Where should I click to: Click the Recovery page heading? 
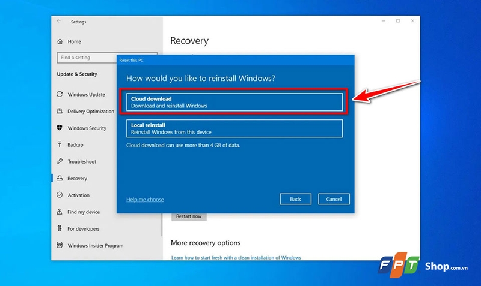click(189, 41)
